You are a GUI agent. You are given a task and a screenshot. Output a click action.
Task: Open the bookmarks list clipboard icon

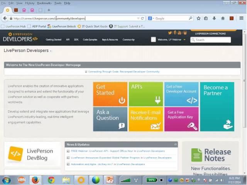(x=206, y=18)
